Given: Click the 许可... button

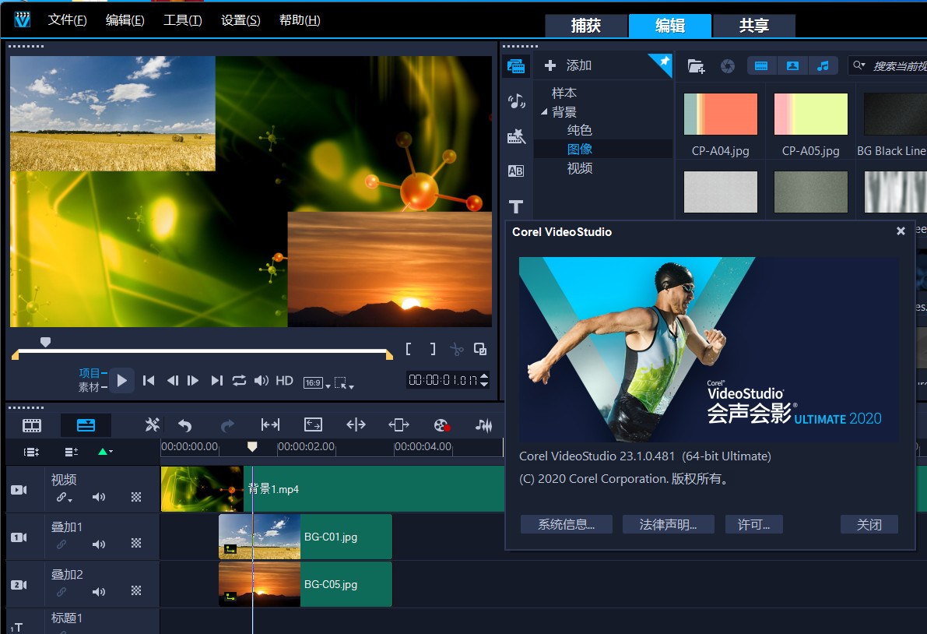Looking at the screenshot, I should [753, 525].
